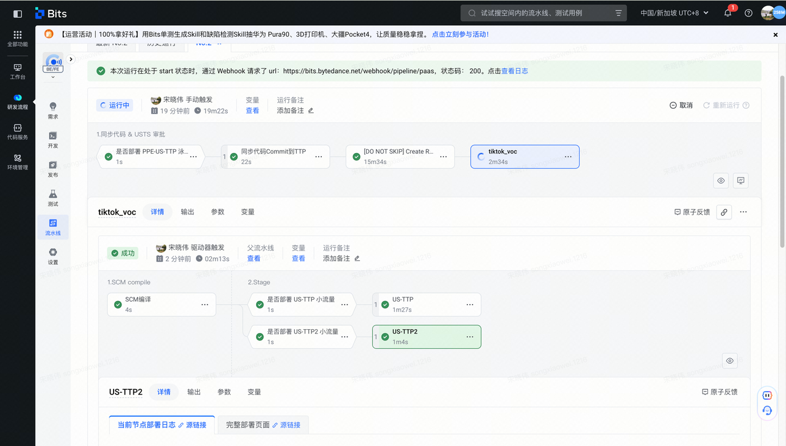Open tiktok_voc panel more-options ellipsis
The image size is (786, 446).
743,212
